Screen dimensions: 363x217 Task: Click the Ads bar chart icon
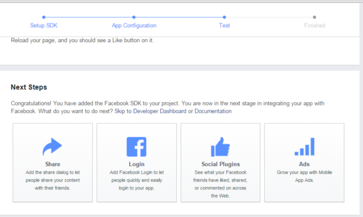[304, 146]
